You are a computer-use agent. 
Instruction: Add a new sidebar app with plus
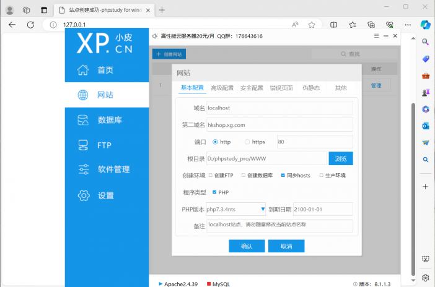point(425,186)
